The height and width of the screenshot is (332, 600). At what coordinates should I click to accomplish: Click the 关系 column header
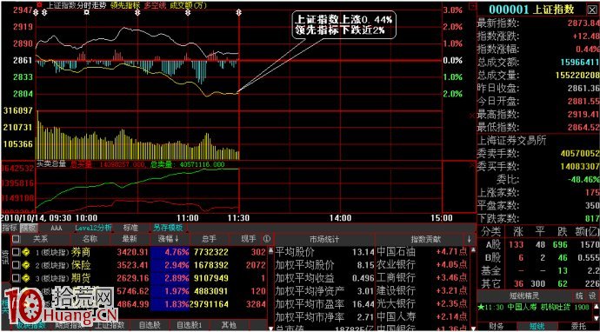[x=41, y=239]
